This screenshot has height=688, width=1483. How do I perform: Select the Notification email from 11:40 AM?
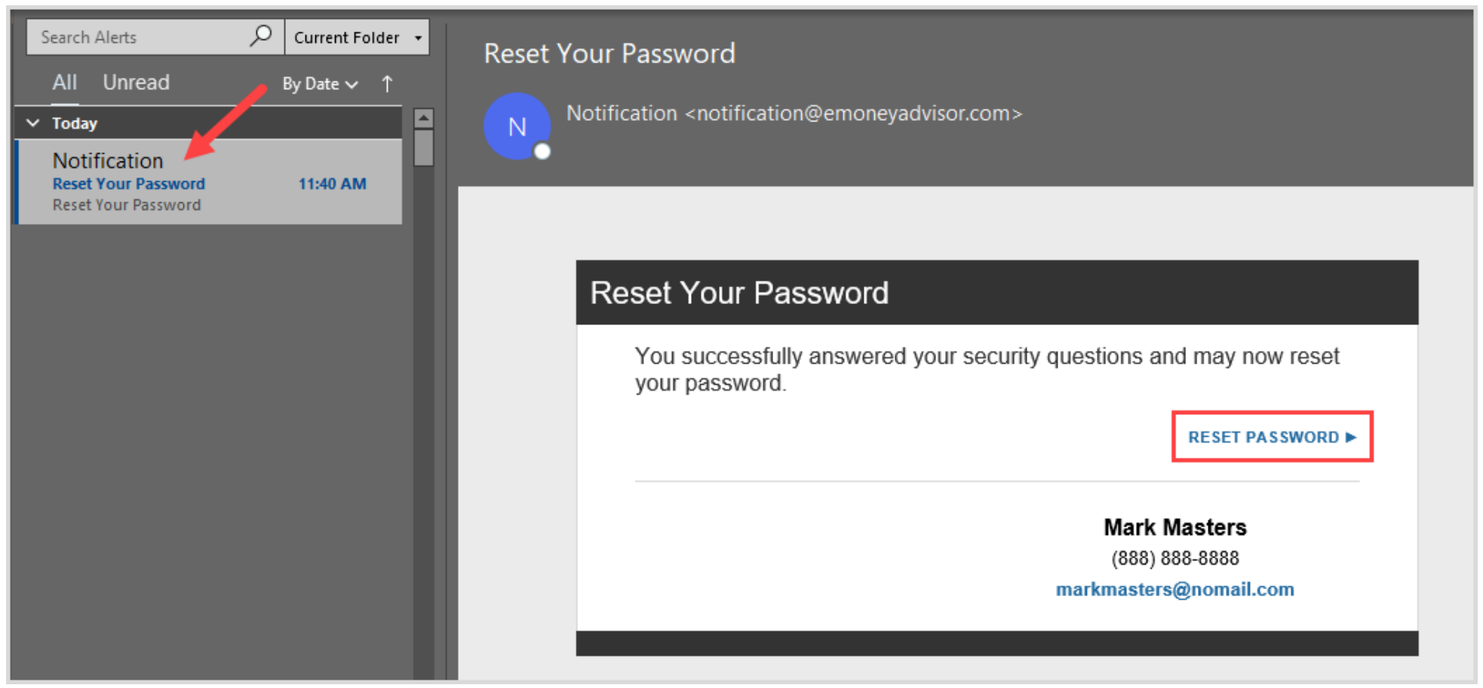(x=208, y=182)
